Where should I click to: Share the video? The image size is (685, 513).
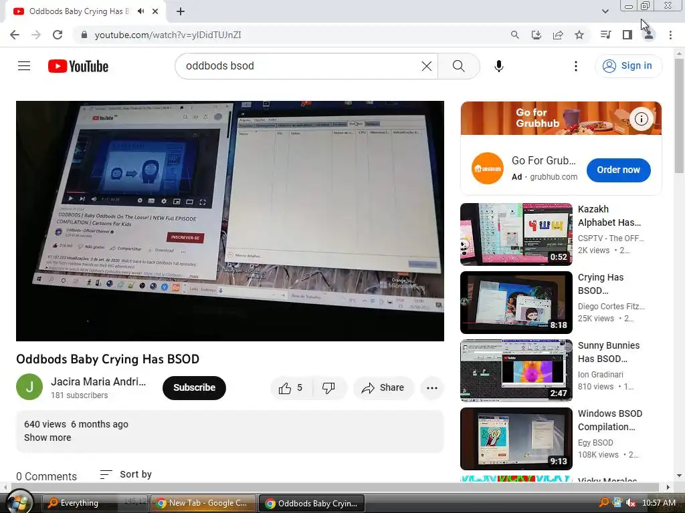[x=383, y=388]
